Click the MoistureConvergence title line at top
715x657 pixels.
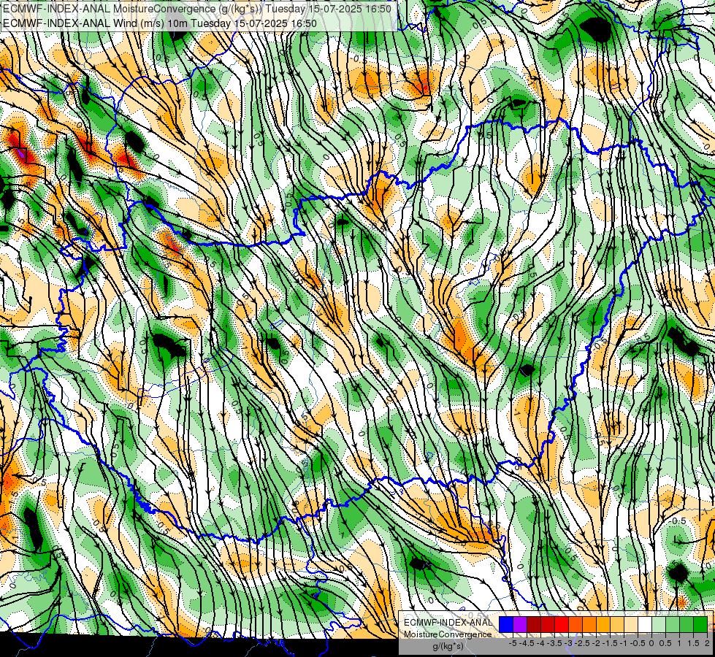pos(197,9)
